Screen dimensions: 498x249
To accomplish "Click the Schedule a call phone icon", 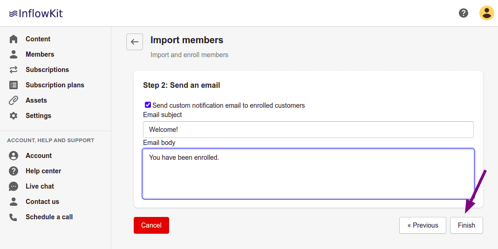I will click(x=14, y=217).
